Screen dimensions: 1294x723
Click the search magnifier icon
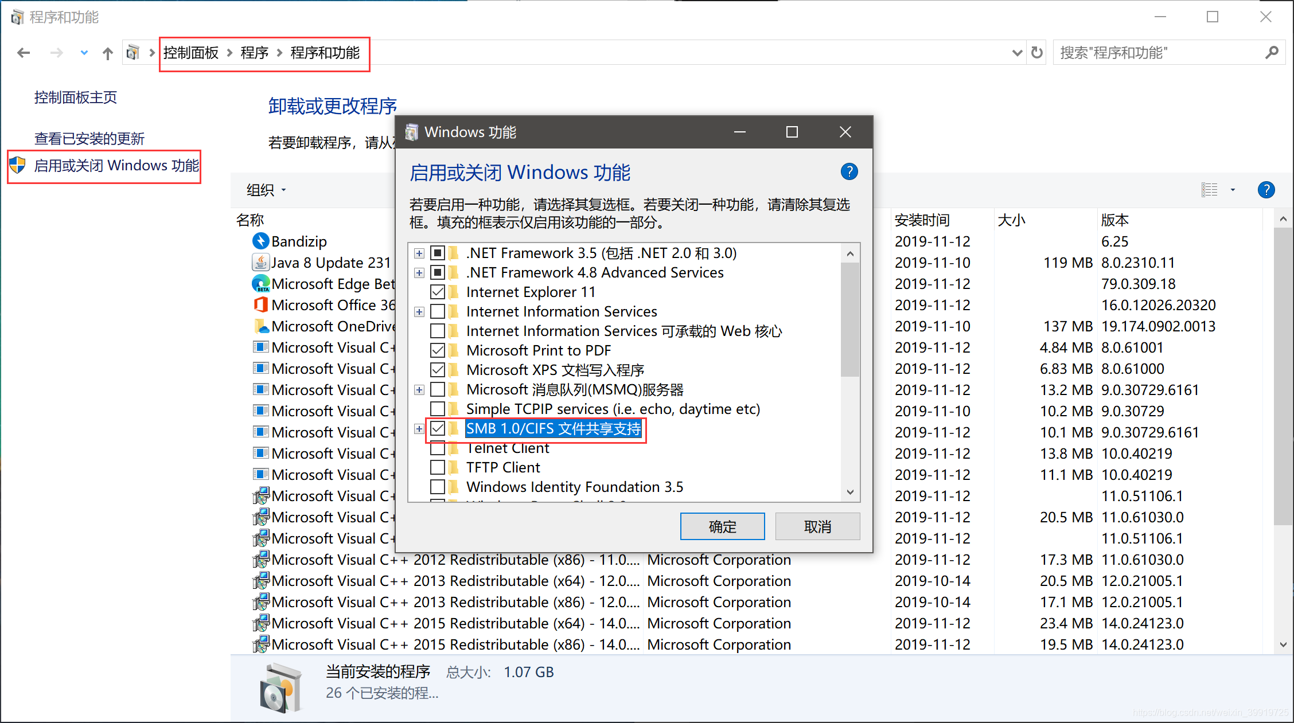(1272, 53)
